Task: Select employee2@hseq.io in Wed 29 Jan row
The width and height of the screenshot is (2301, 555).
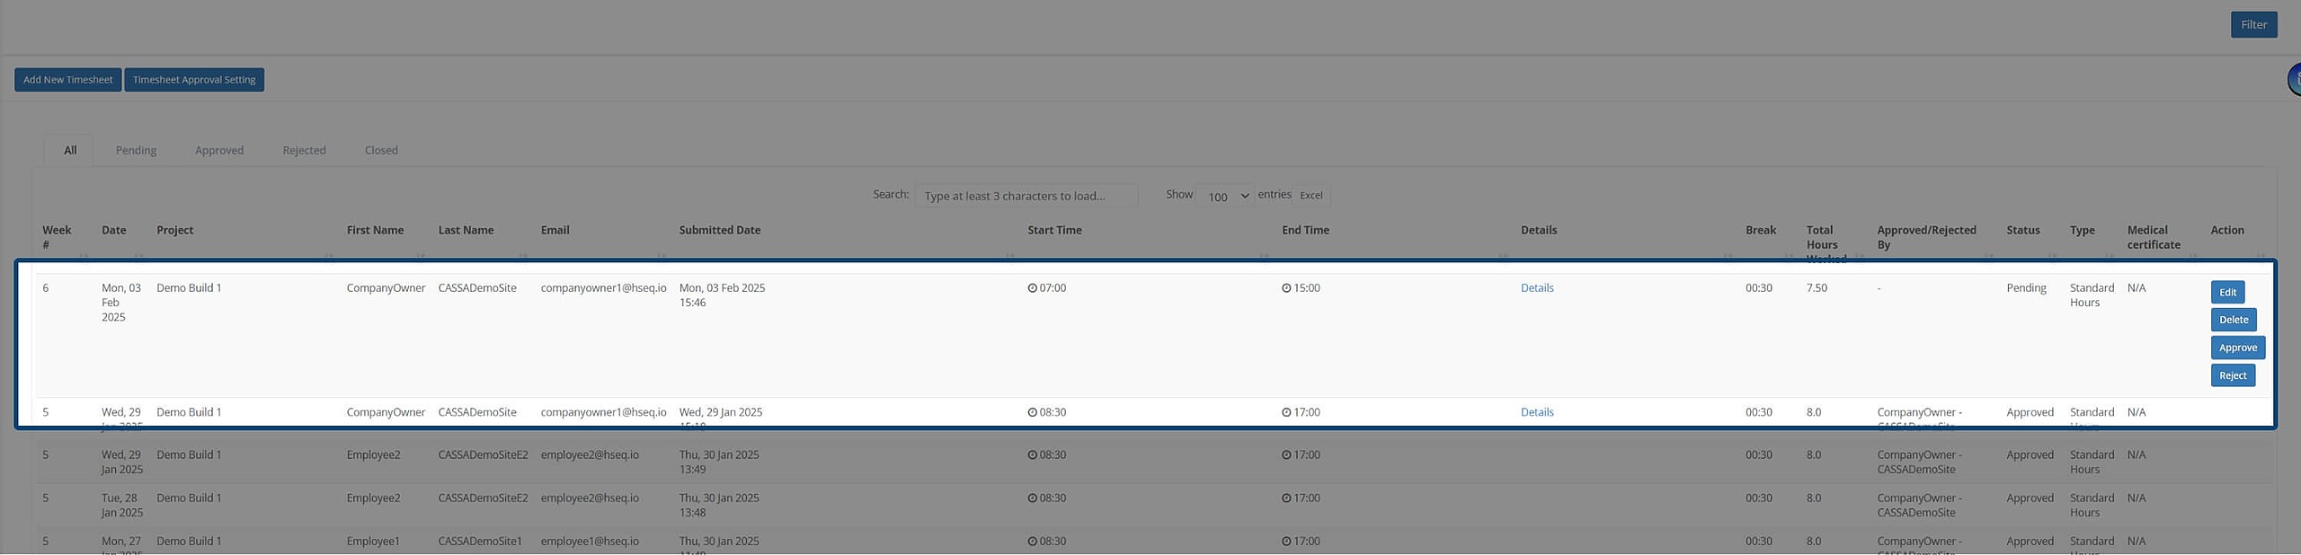Action: pos(590,455)
